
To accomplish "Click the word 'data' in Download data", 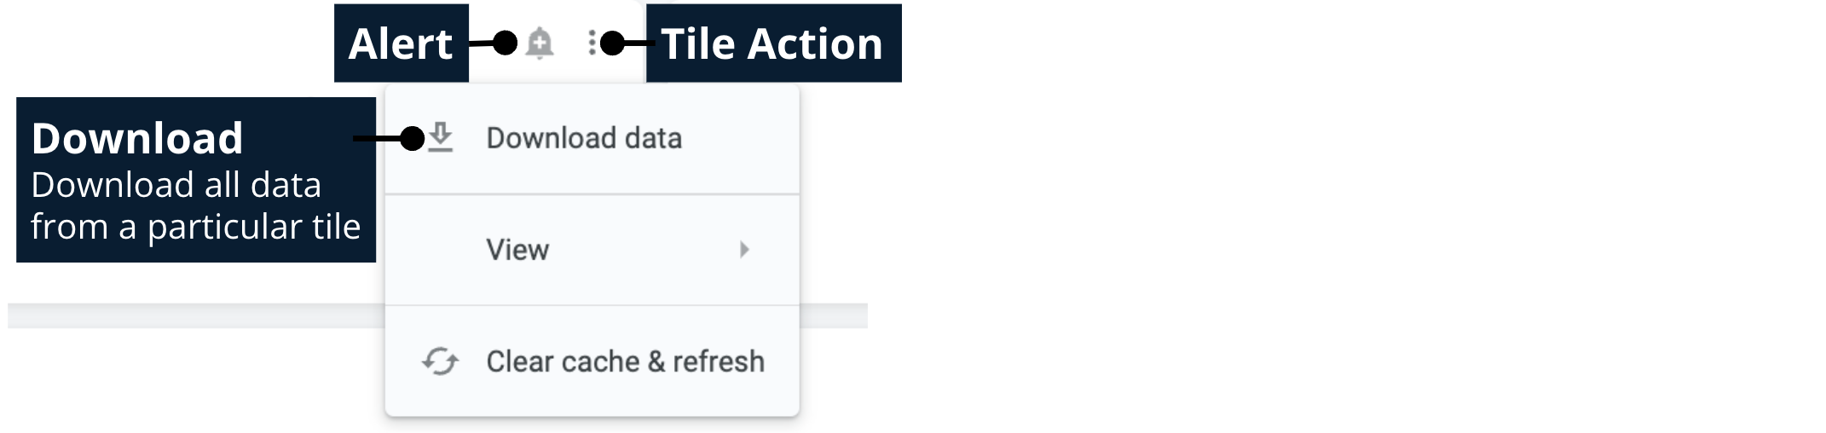I will [653, 138].
